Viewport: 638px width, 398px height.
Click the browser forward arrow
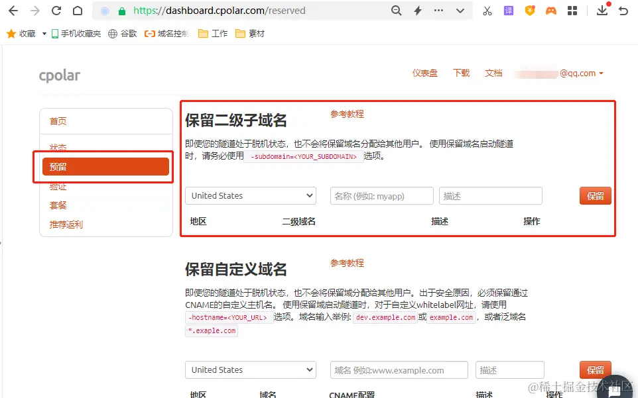pyautogui.click(x=35, y=11)
